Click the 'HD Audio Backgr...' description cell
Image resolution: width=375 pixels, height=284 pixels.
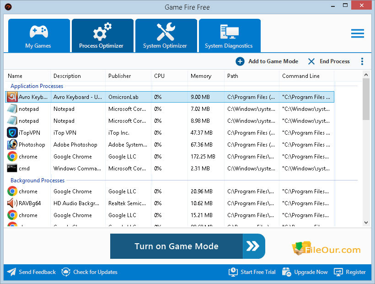76,203
